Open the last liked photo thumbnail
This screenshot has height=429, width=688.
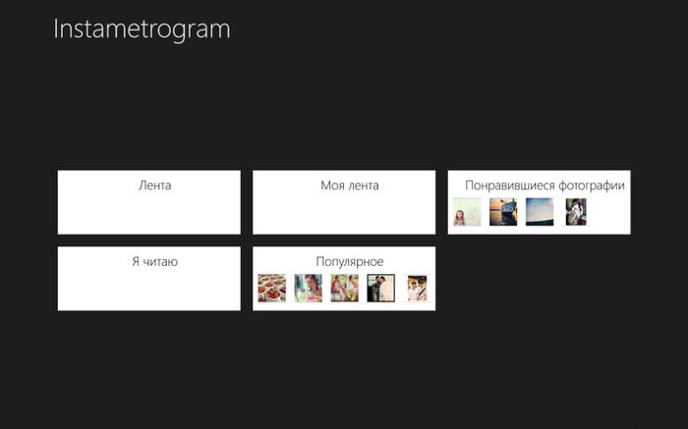pos(576,212)
